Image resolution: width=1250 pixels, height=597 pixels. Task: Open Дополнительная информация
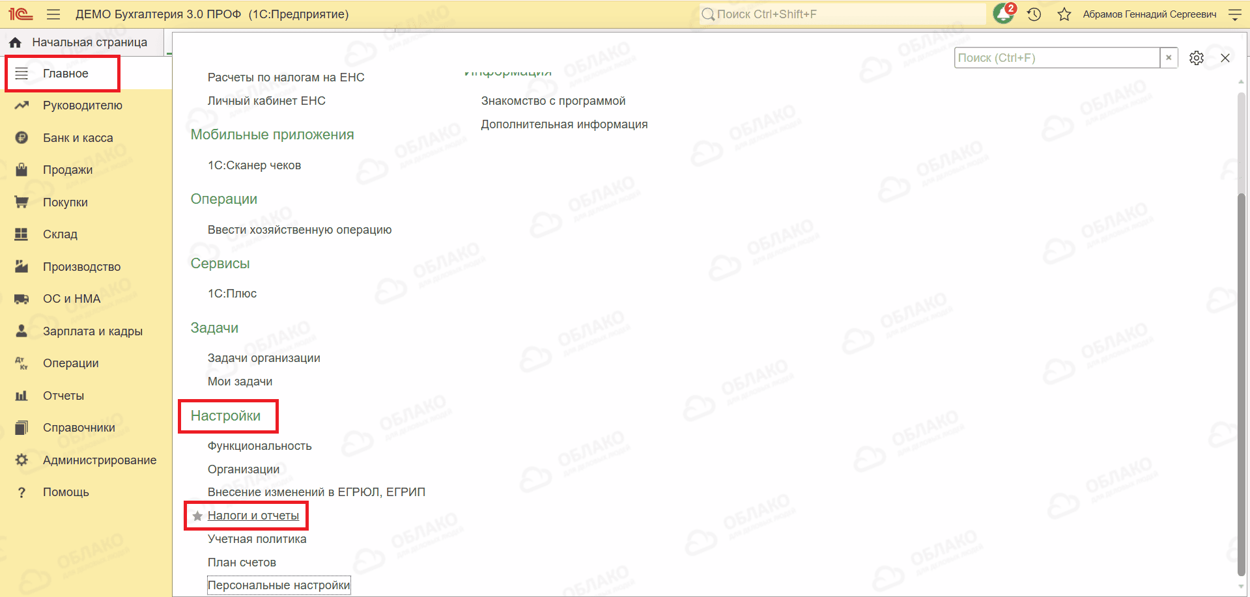point(564,124)
